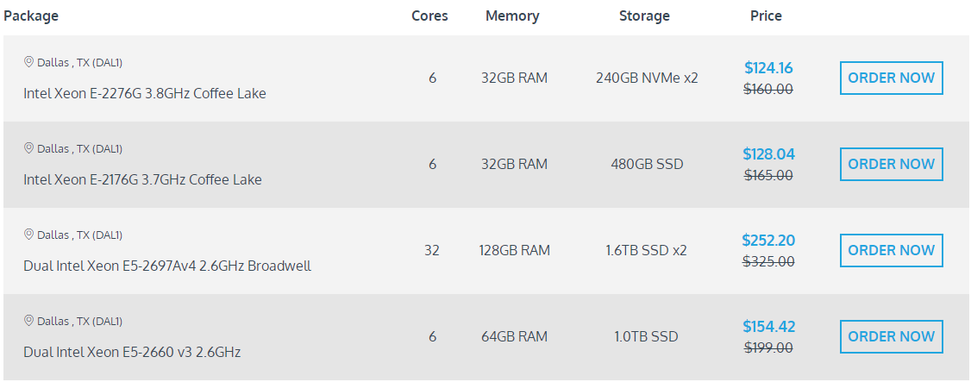Order the Dual Xeon E5-2660 v3 server
The height and width of the screenshot is (382, 971).
[x=891, y=336]
